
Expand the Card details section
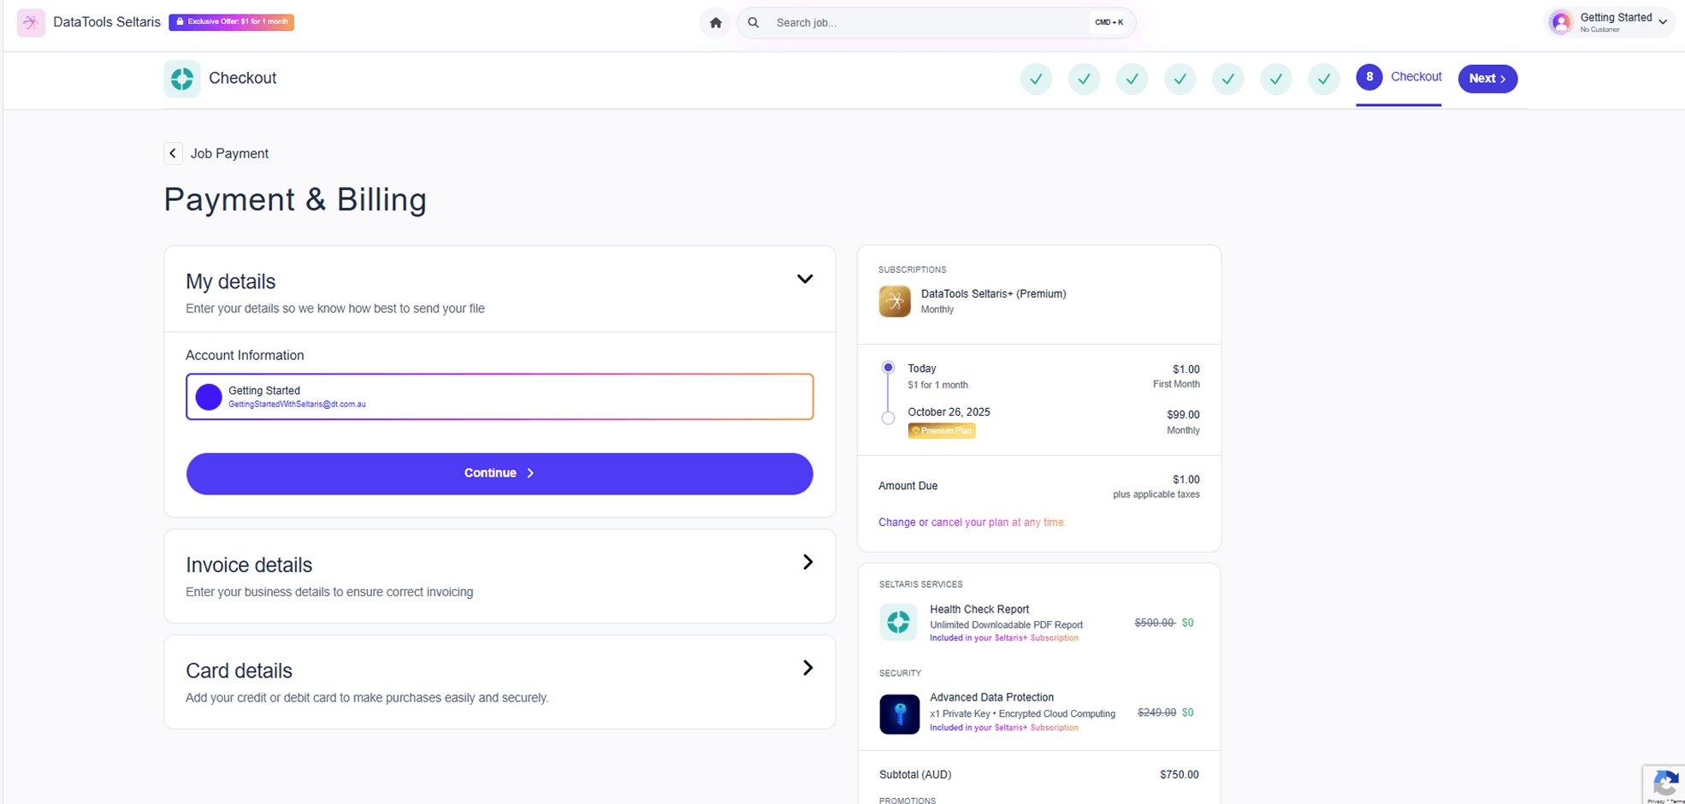point(807,668)
